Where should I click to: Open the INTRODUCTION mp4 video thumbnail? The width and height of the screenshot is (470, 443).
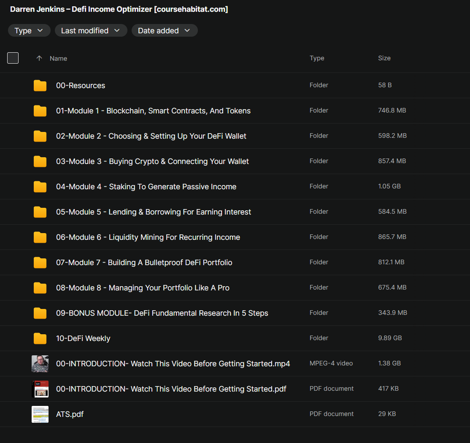click(40, 363)
